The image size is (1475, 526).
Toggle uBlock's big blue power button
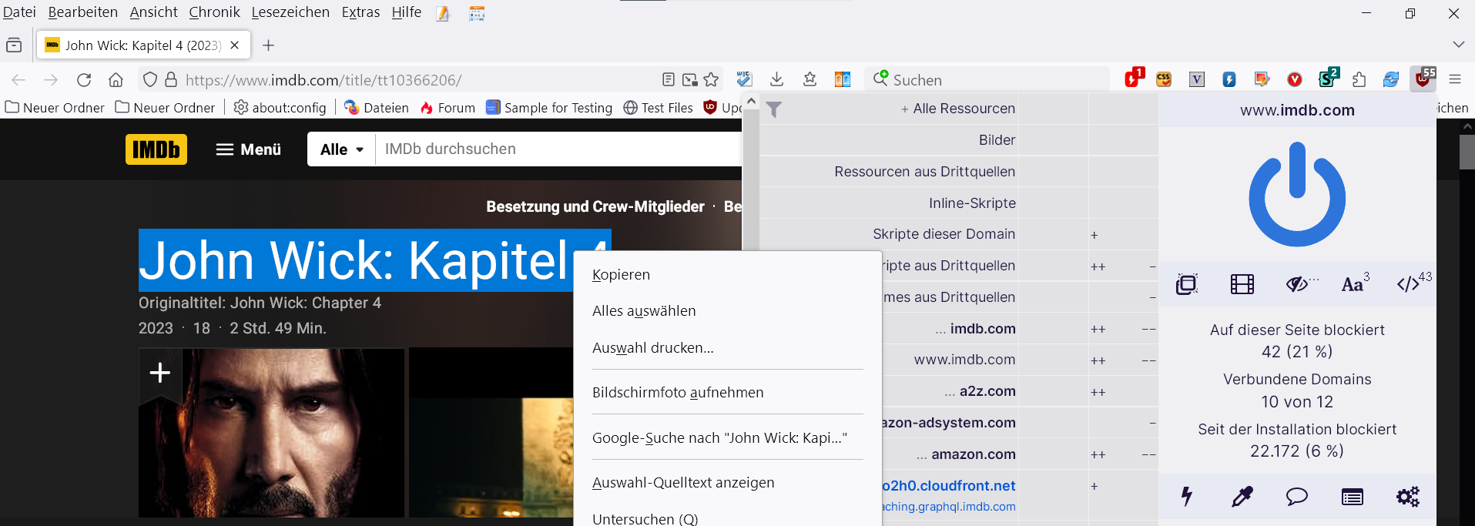pos(1297,195)
